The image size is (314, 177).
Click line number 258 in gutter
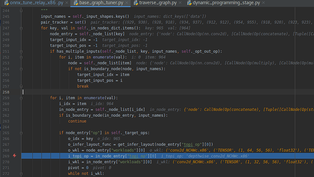[6, 92]
